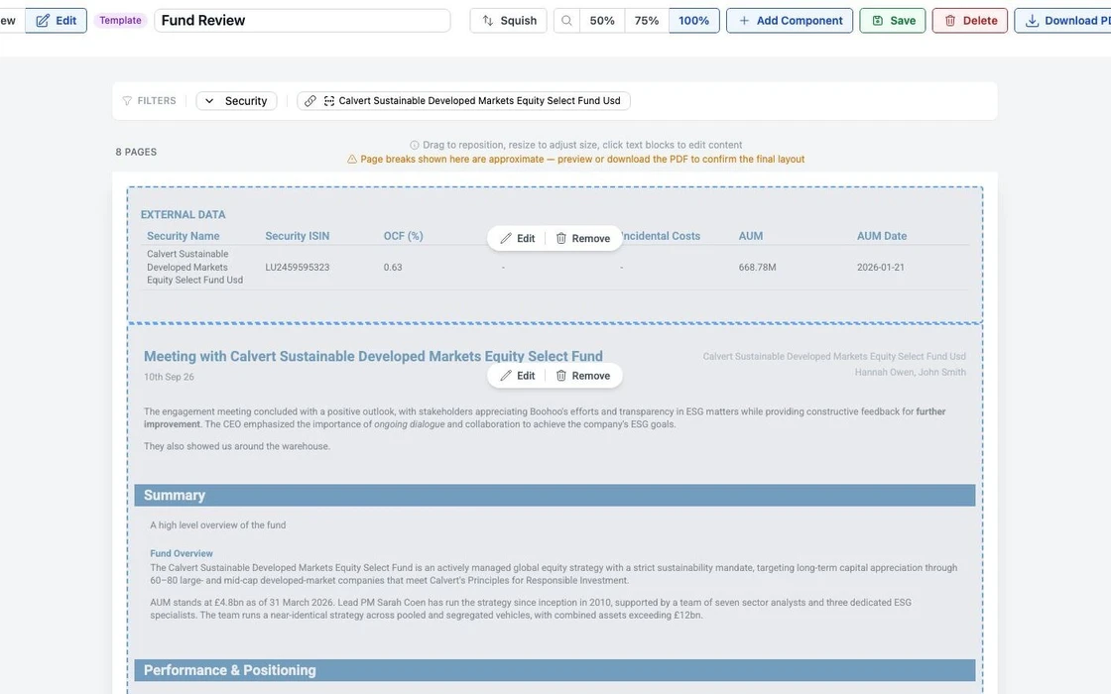
Task: Click the Squish button
Action: [508, 21]
